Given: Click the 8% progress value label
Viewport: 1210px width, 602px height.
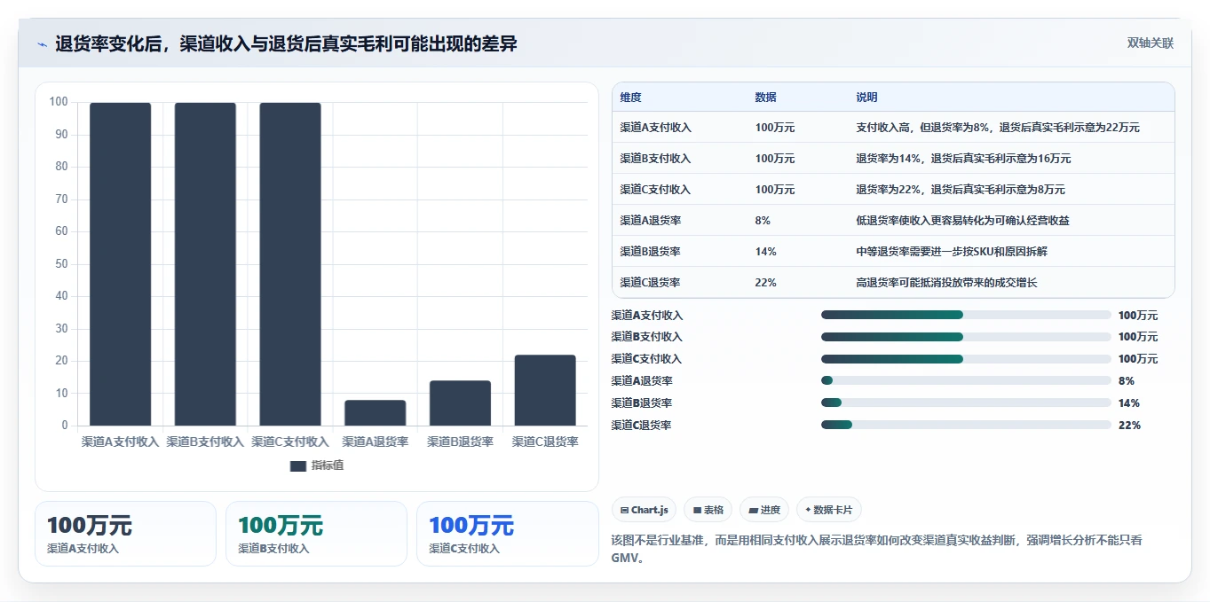Looking at the screenshot, I should [x=1127, y=381].
